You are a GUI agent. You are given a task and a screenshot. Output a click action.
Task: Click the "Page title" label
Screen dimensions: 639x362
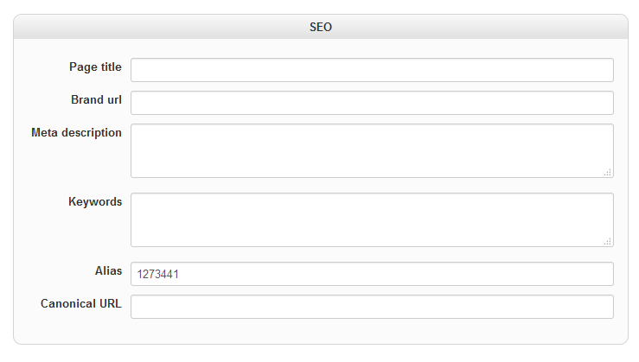coord(95,67)
